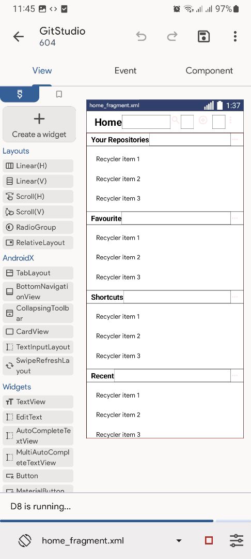The image size is (251, 559).
Task: Tap the screen orientation rotate icon
Action: (x=25, y=540)
